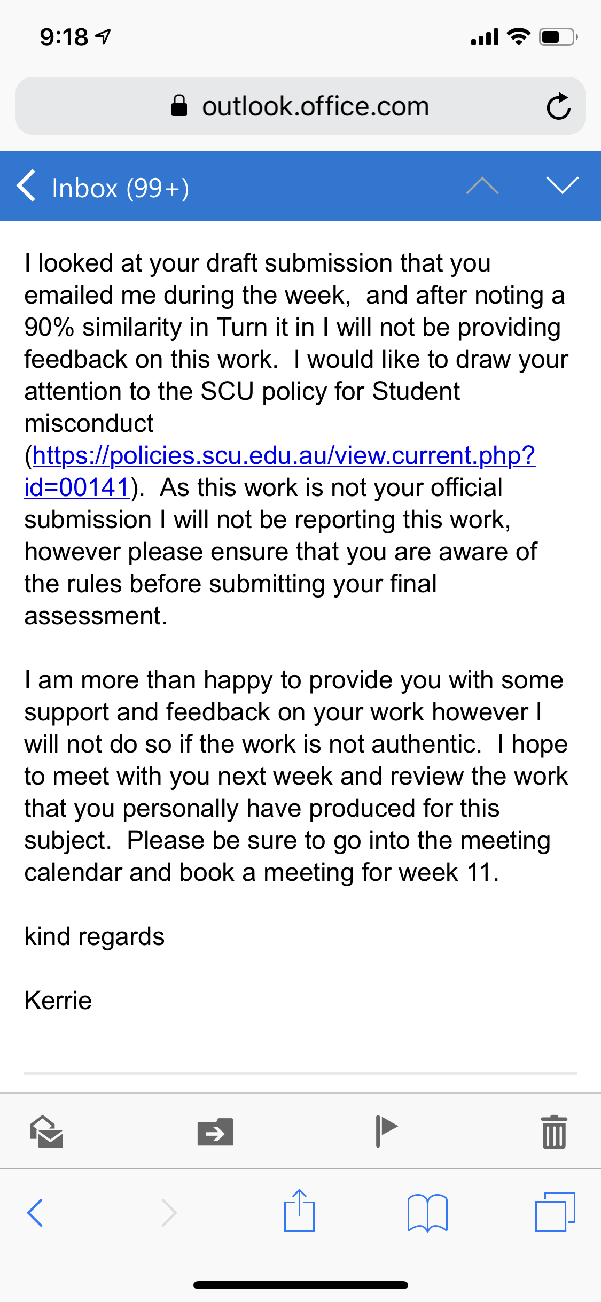Screen dimensions: 601x1302
Task: Open the policies.scu.edu.au link
Action: click(x=284, y=455)
